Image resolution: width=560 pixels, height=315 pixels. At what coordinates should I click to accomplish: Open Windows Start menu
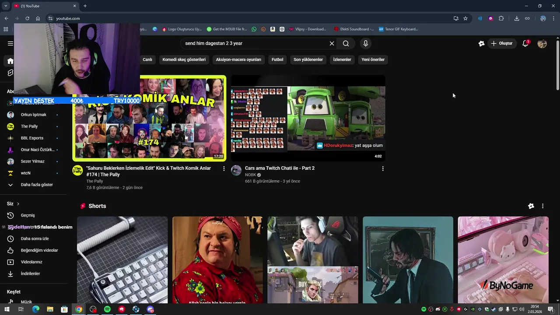pyautogui.click(x=7, y=309)
